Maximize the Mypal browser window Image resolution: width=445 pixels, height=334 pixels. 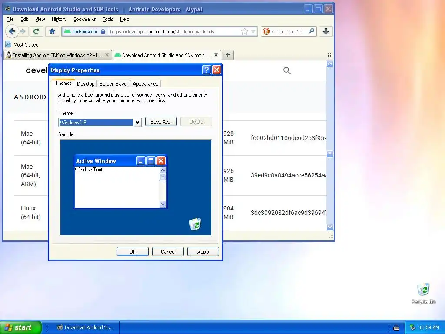(318, 9)
